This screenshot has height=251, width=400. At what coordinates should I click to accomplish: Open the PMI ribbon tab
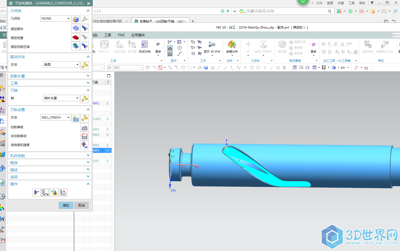(121, 35)
